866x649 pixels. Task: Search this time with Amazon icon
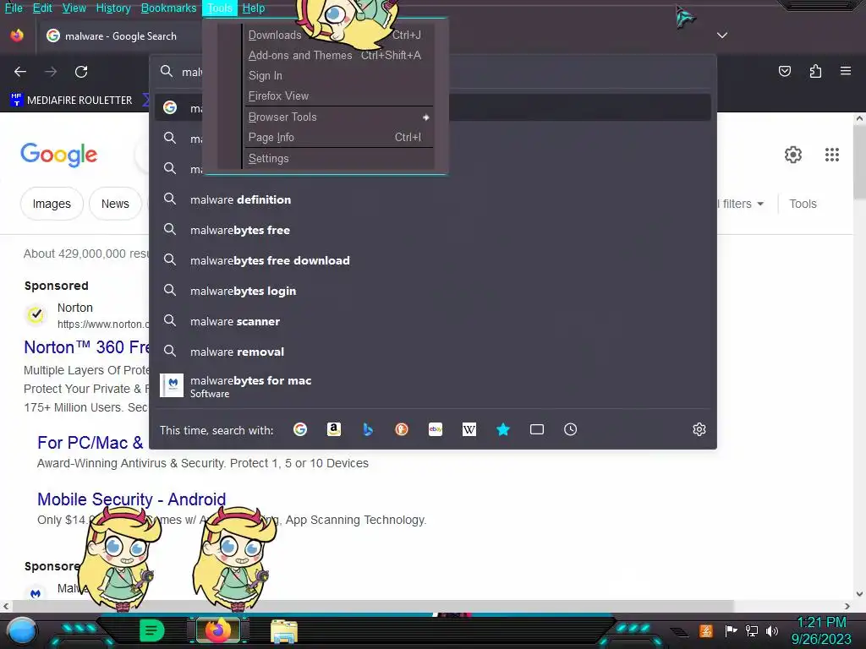coord(333,429)
